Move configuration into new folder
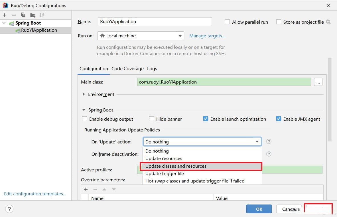Image resolution: width=337 pixels, height=217 pixels. [x=33, y=15]
